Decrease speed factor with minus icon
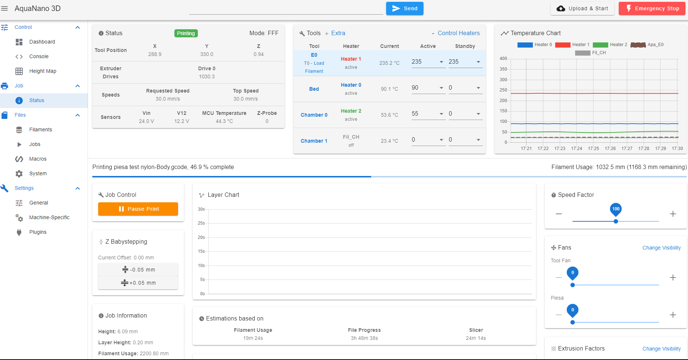 click(x=559, y=214)
